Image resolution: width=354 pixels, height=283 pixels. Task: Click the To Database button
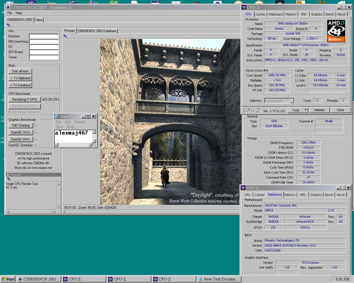(20, 85)
